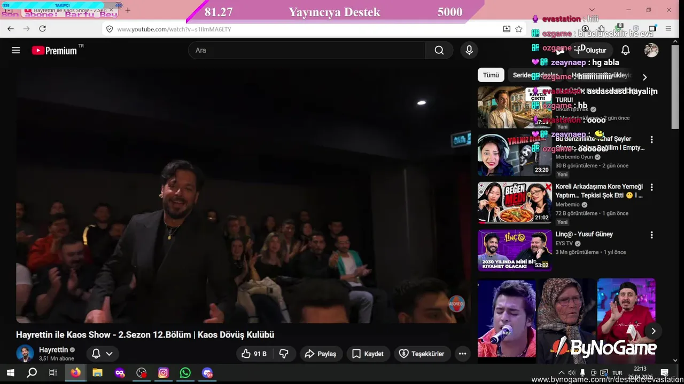684x384 pixels.
Task: Open Task View on taskbar
Action: [53, 373]
